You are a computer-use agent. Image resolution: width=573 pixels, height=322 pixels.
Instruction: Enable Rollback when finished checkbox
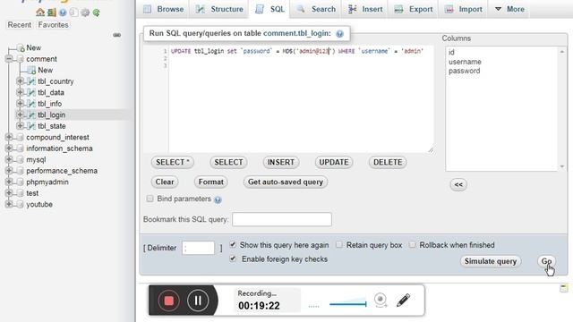pyautogui.click(x=412, y=244)
